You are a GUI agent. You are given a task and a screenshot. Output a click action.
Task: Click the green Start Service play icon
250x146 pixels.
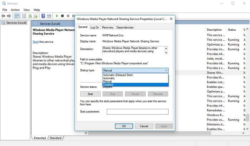(57, 16)
